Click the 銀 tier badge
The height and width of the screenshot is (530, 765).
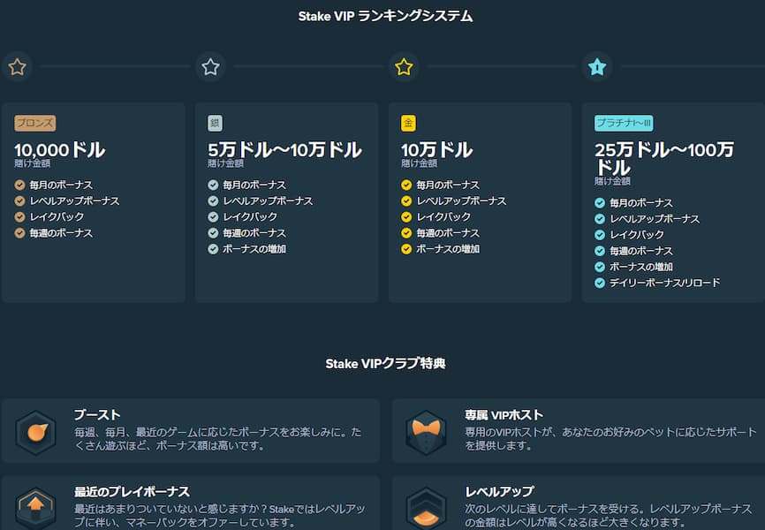coord(216,123)
